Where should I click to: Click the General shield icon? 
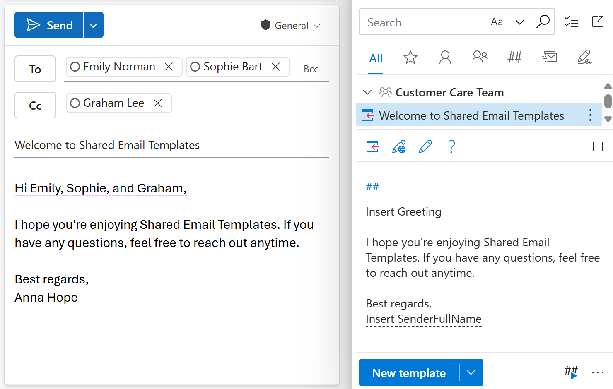click(265, 25)
